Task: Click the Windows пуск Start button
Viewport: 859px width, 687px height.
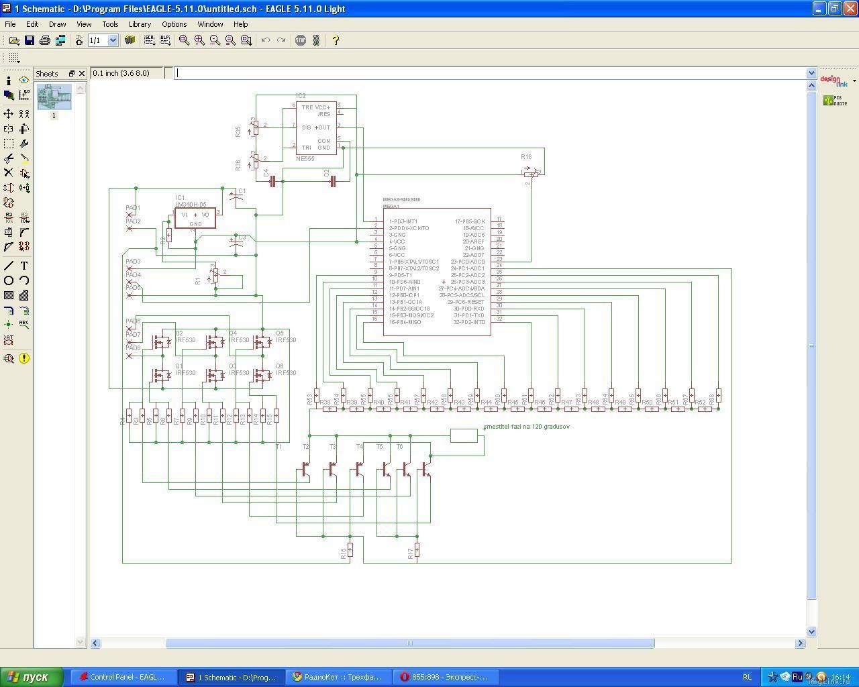Action: 32,677
